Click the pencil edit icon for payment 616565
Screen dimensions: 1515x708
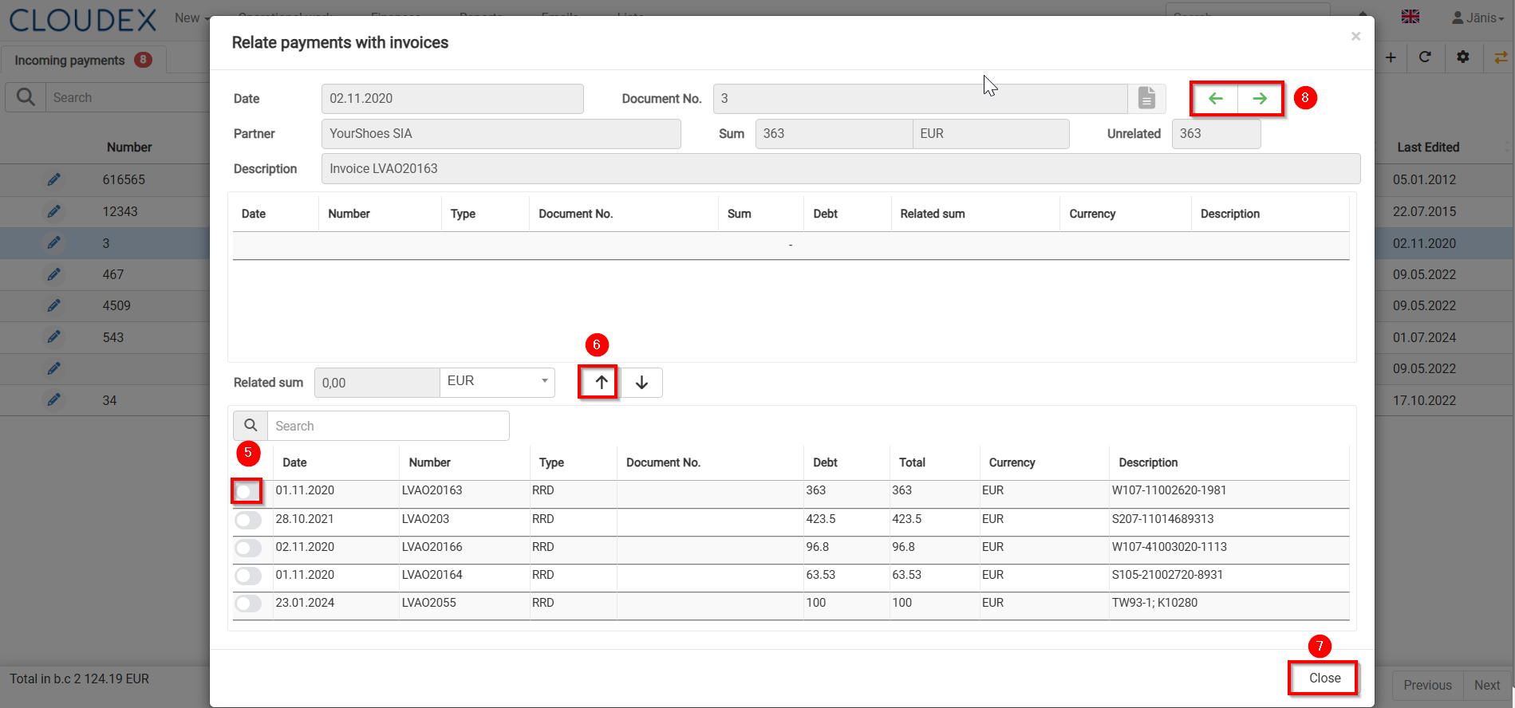tap(53, 180)
